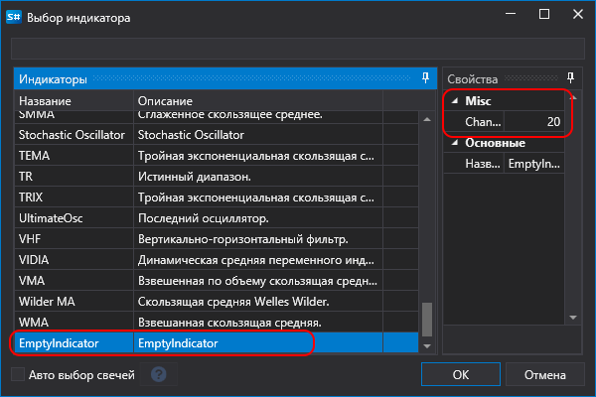Pin the Свойства panel
This screenshot has height=397, width=596.
click(570, 78)
